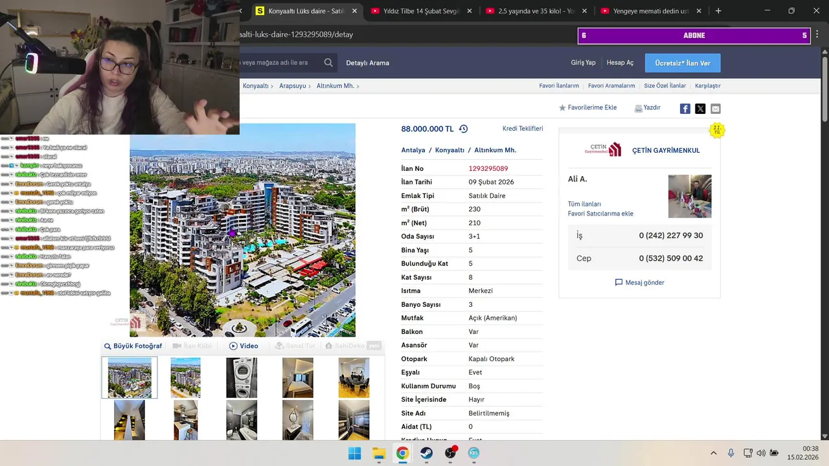Click Favori Satıcılarıma ekle link
Viewport: 829px width, 466px height.
(600, 214)
